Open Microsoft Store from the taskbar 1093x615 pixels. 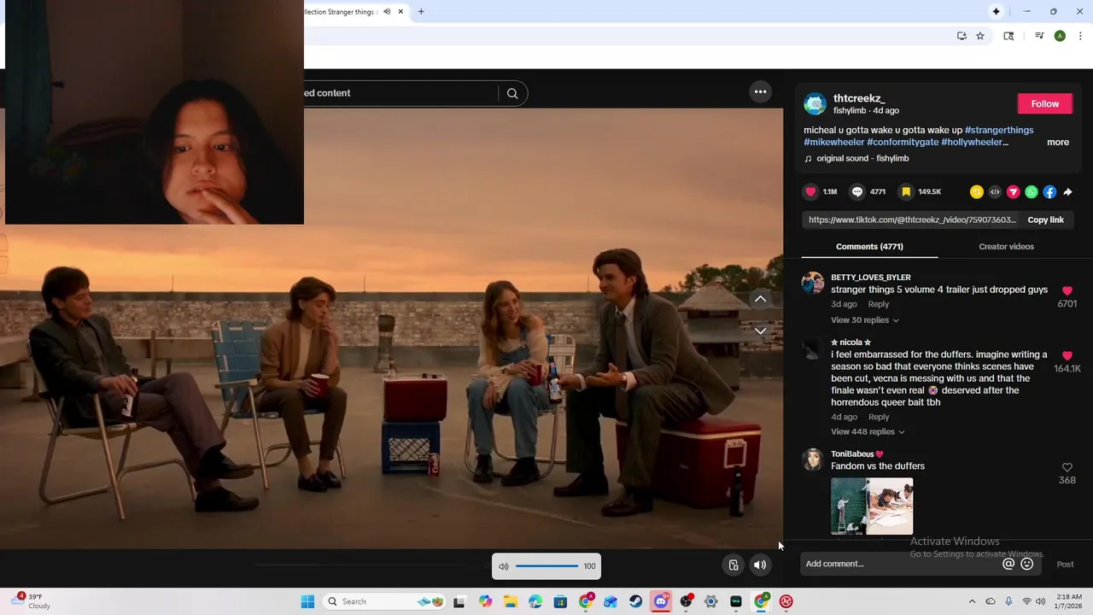point(561,601)
